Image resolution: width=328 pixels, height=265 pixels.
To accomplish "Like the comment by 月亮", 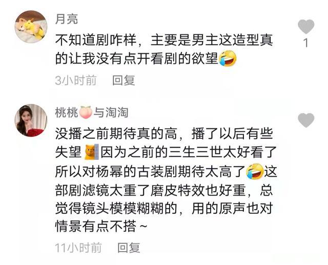I will click(x=306, y=27).
